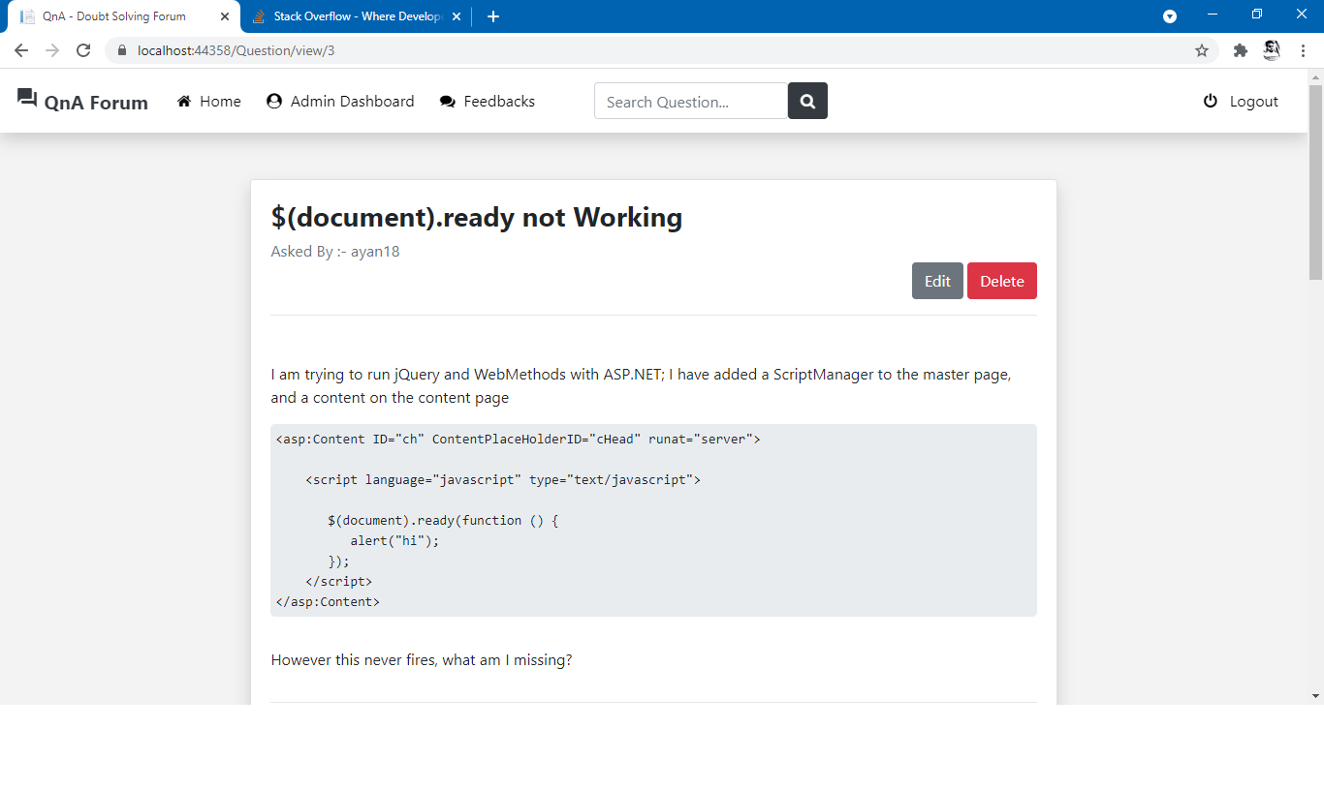Close the QnA Forum browser tab
Image resolution: width=1324 pixels, height=790 pixels.
tap(225, 16)
